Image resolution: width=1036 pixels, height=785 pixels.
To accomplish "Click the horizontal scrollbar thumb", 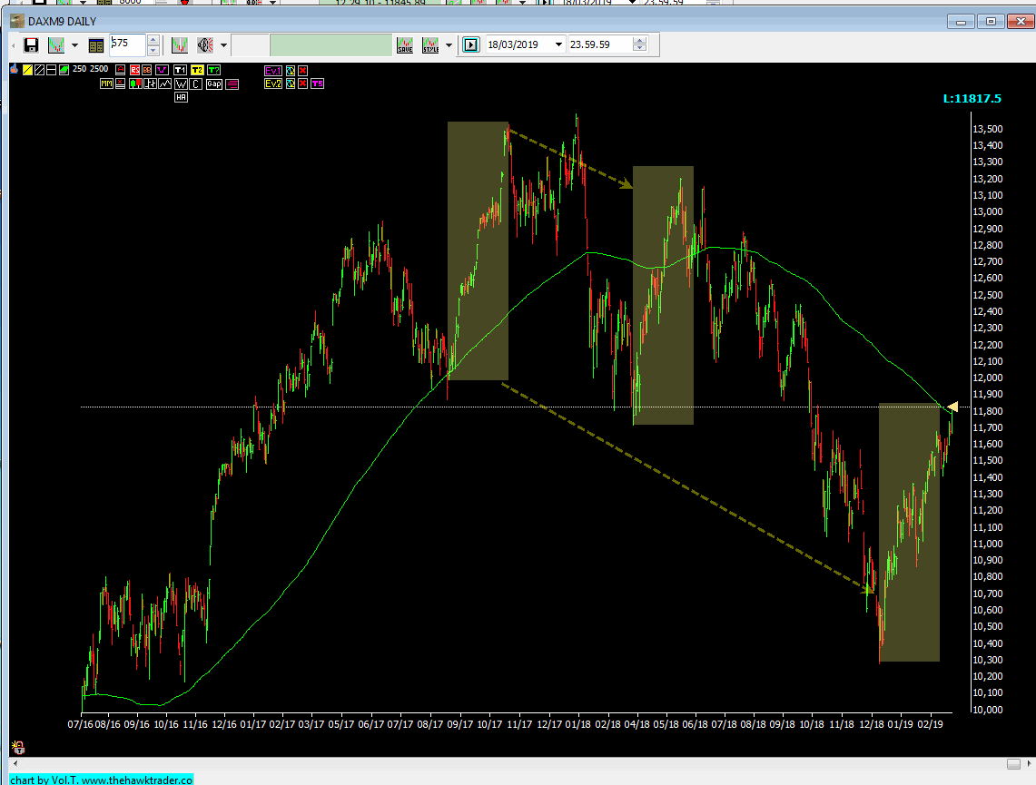I will point(1013,764).
